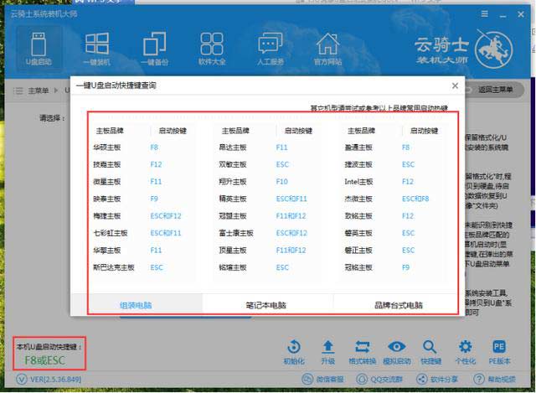Select the 七彩虹主板 row
The height and width of the screenshot is (393, 536).
(x=142, y=233)
